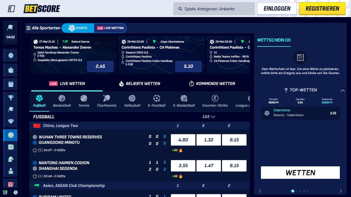Open the gift box icon in the left sidebar
Image resolution: width=351 pixels, height=197 pixels.
(x=11, y=84)
